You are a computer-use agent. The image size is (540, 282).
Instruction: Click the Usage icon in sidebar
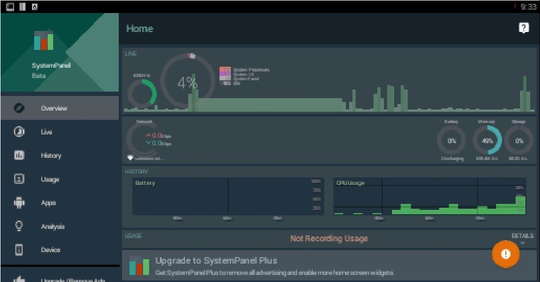(x=19, y=179)
